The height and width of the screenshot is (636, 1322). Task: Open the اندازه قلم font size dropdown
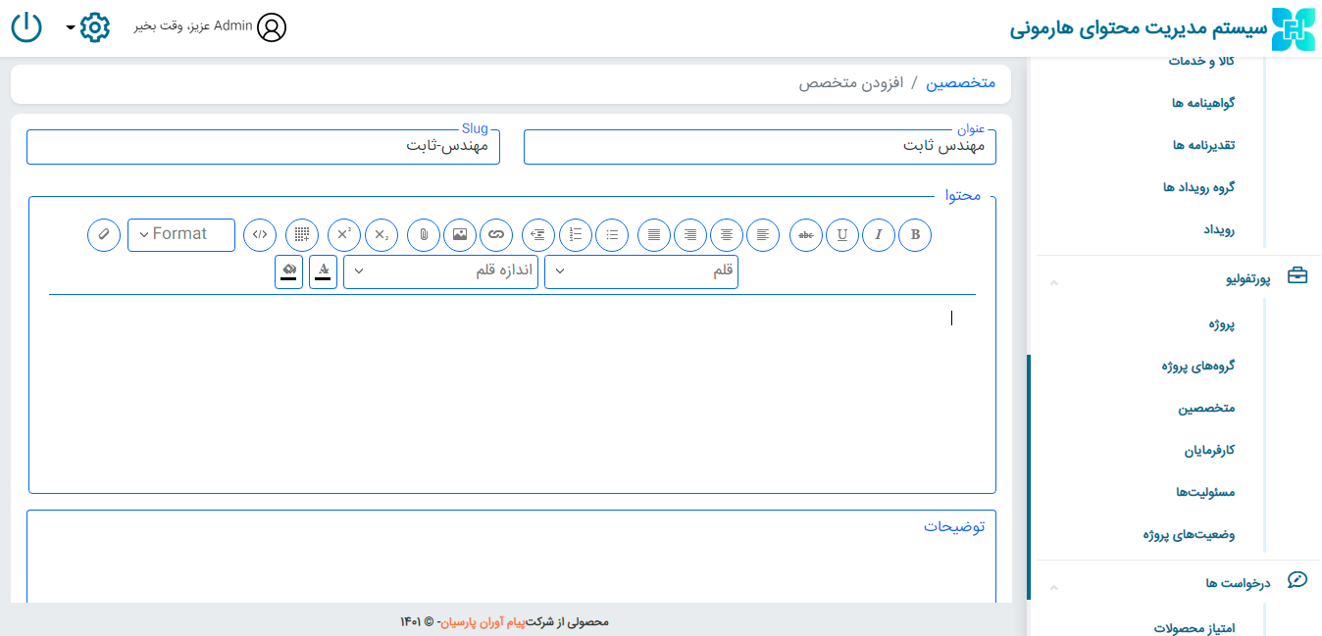tap(440, 272)
